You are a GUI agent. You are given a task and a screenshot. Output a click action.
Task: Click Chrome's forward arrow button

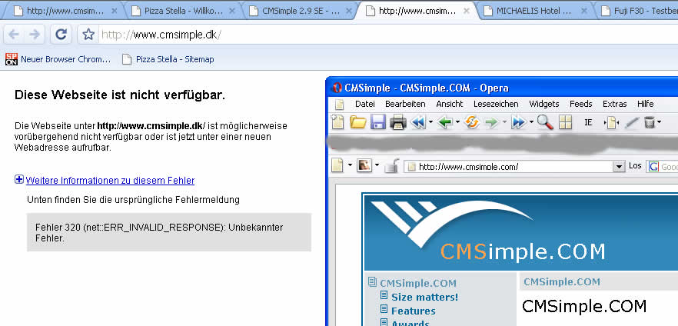click(x=34, y=35)
